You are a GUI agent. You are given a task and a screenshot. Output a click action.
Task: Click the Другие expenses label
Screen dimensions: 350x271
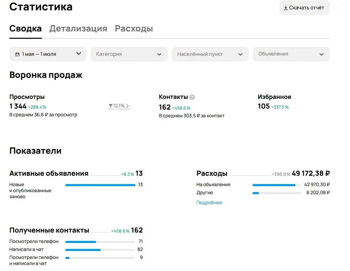click(205, 192)
